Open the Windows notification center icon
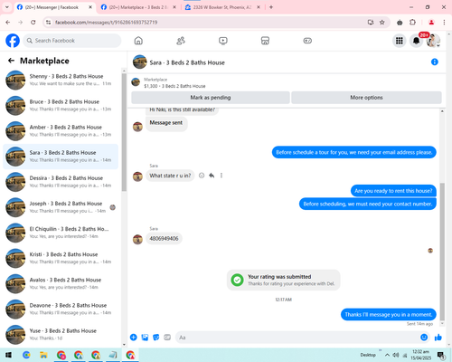Viewport: 452px width, 362px height. pos(441,355)
